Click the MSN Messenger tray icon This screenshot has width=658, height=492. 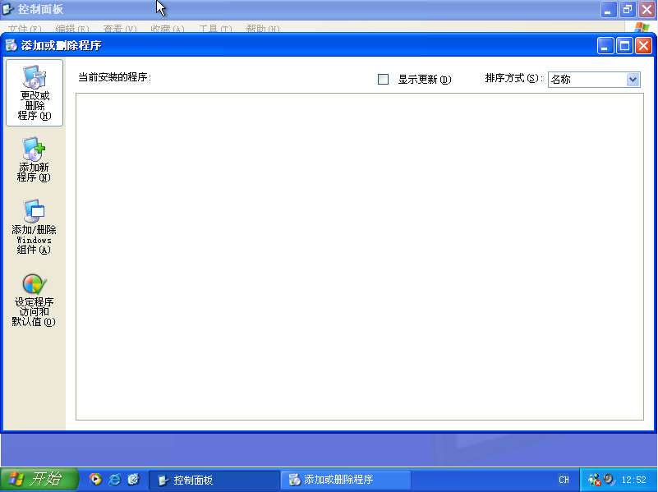pyautogui.click(x=594, y=480)
